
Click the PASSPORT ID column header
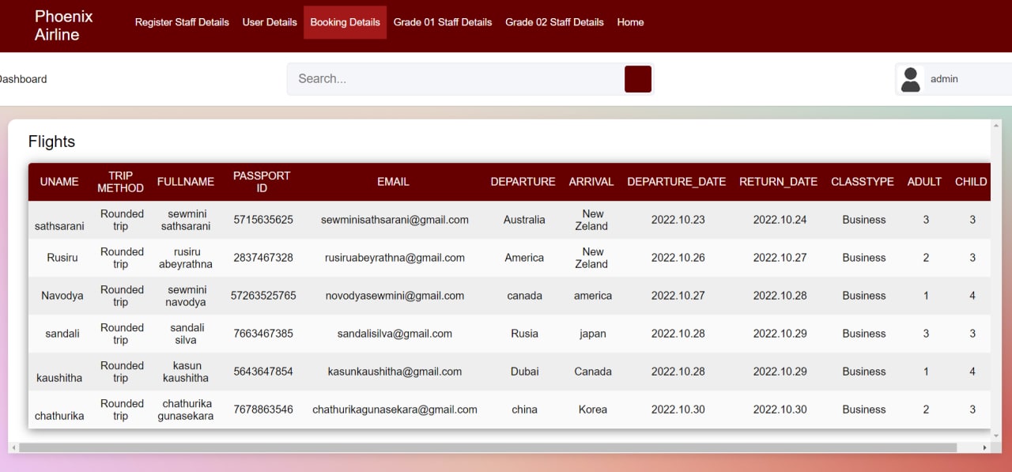coord(262,182)
